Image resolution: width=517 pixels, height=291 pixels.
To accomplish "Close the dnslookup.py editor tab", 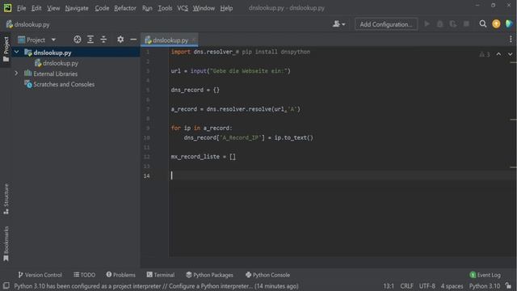I will (194, 40).
